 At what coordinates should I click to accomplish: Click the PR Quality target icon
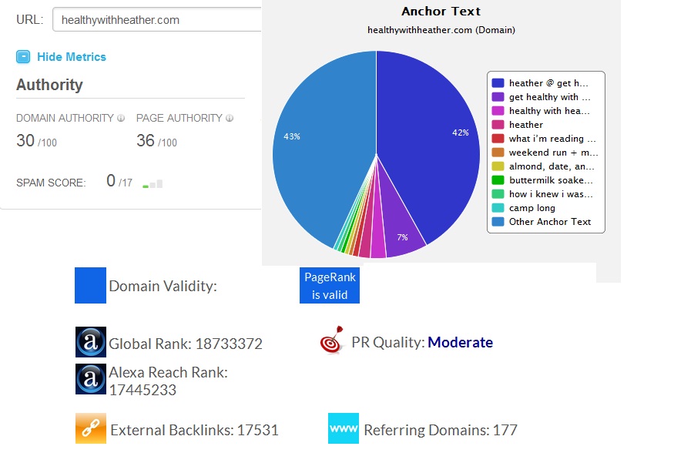[332, 340]
